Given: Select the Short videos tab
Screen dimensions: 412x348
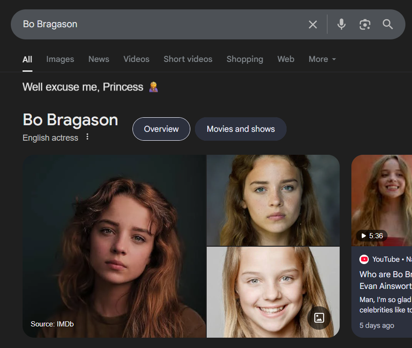Looking at the screenshot, I should click(188, 59).
